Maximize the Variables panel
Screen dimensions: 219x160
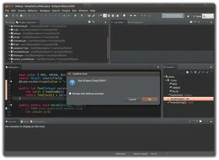[211, 22]
